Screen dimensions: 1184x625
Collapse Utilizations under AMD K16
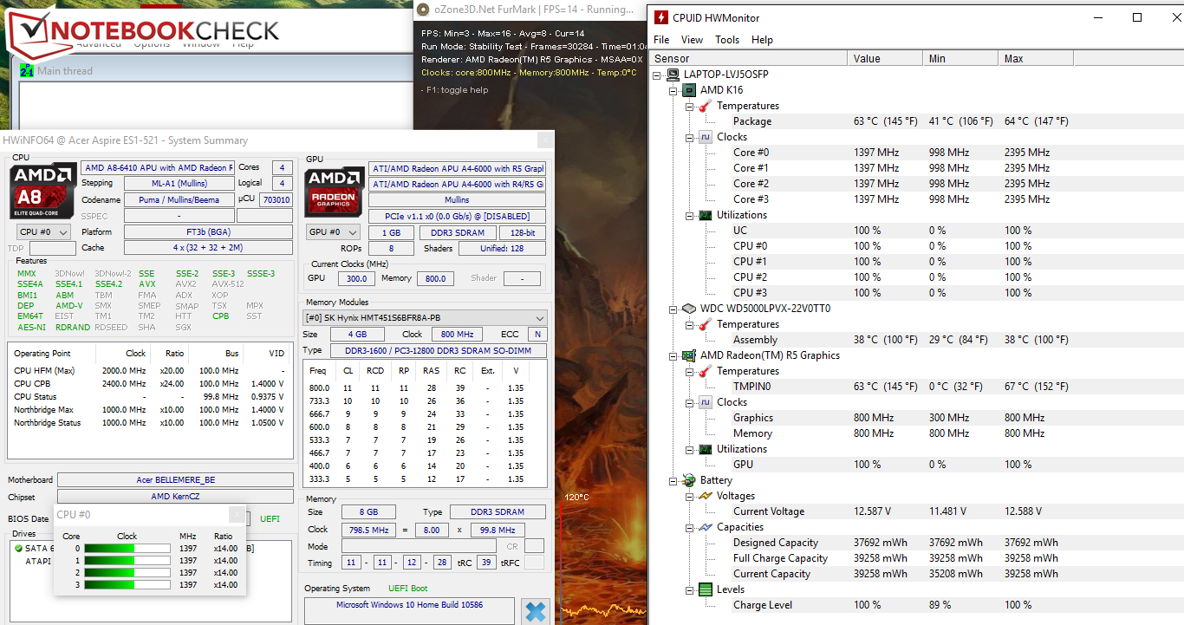pyautogui.click(x=690, y=215)
